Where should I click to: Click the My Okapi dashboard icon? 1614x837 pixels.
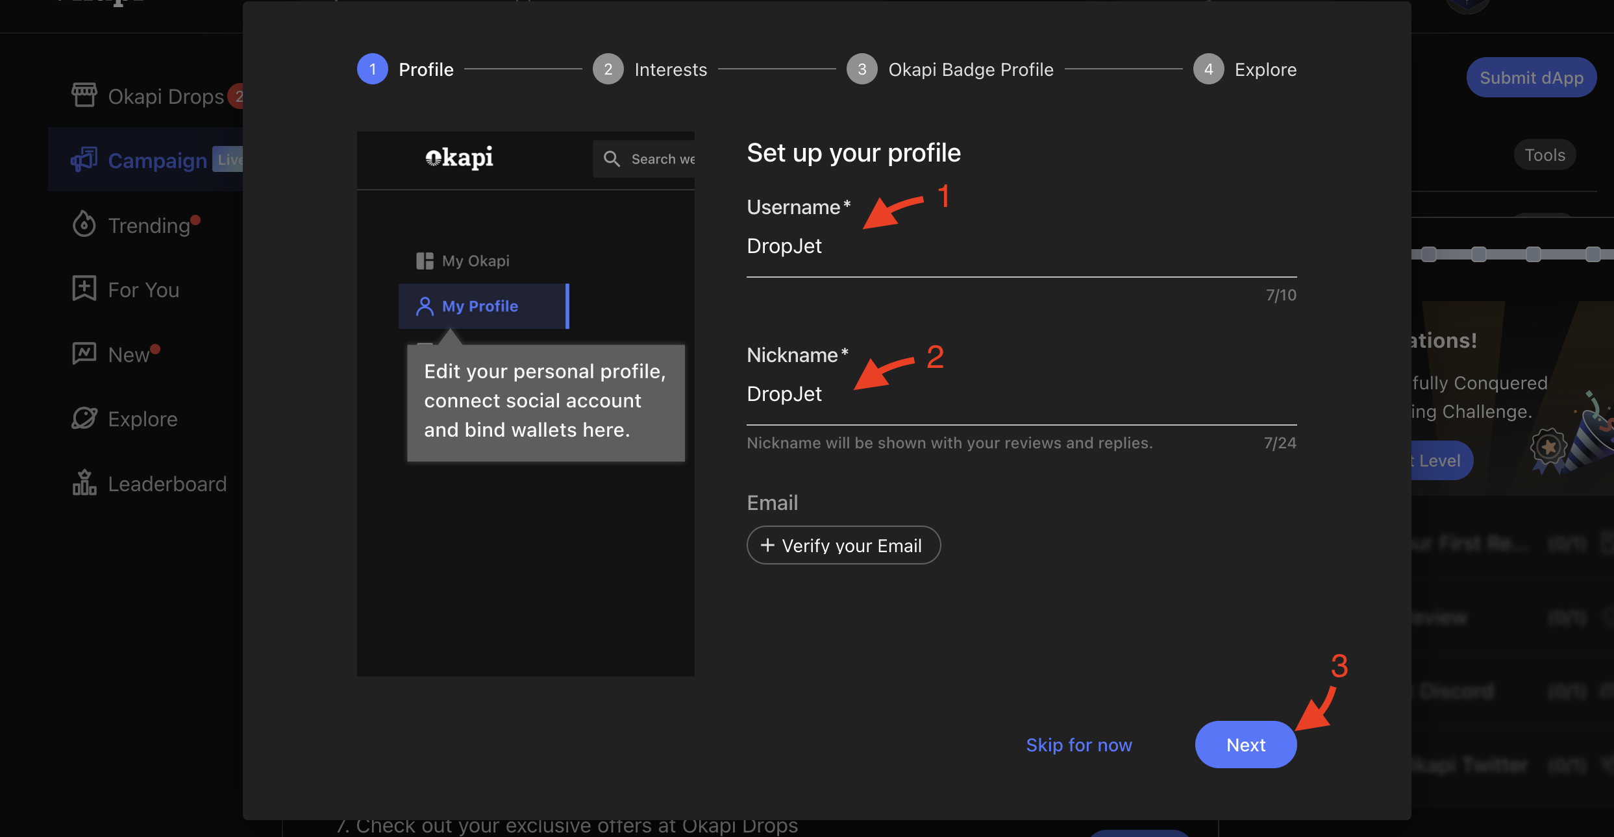coord(425,261)
